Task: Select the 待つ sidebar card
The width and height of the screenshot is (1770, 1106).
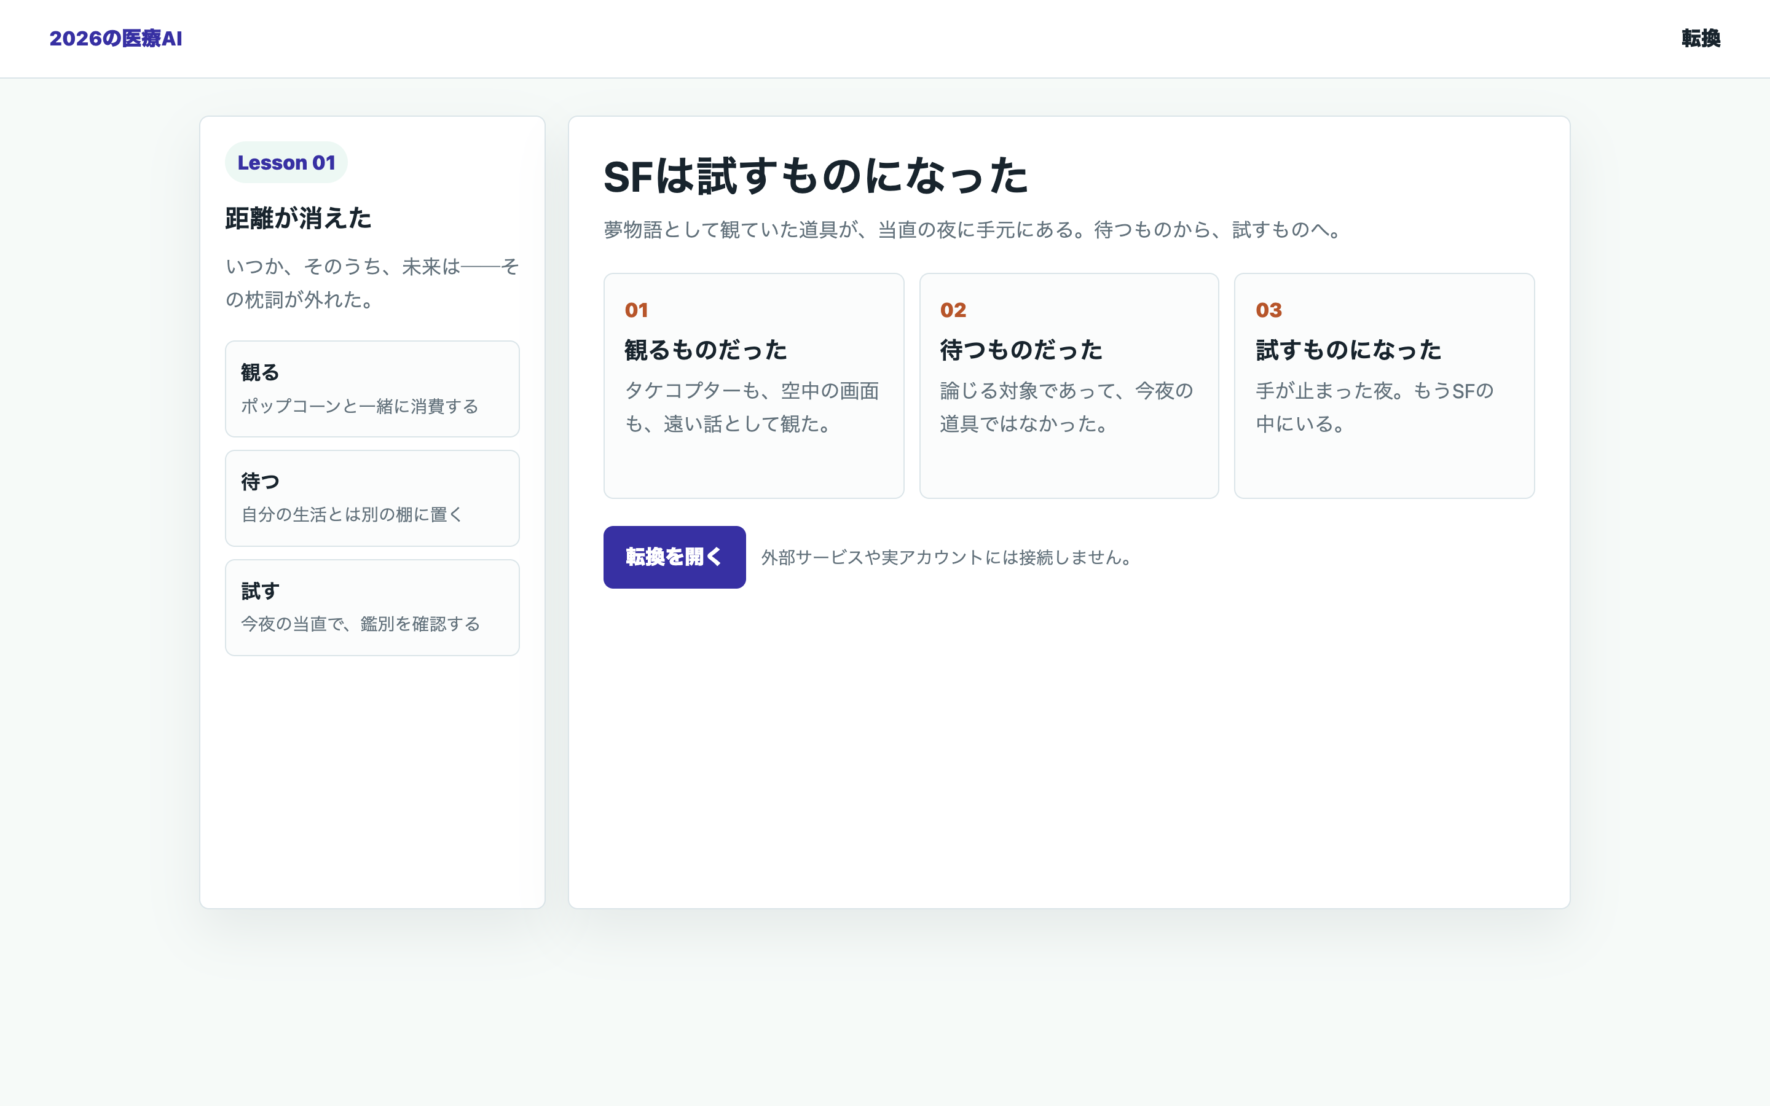Action: [372, 498]
